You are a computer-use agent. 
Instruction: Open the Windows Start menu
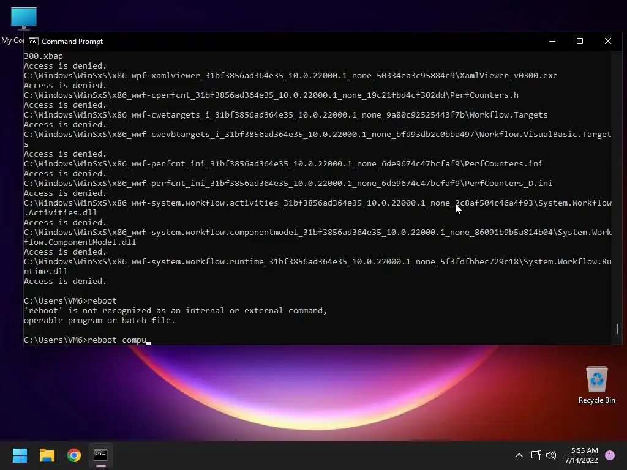pos(20,455)
